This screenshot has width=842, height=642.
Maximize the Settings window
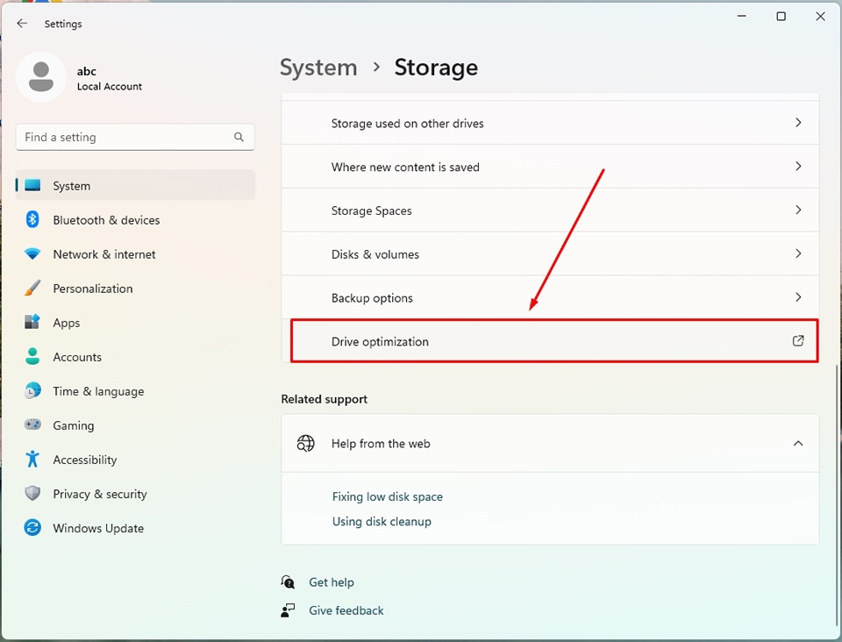(781, 16)
